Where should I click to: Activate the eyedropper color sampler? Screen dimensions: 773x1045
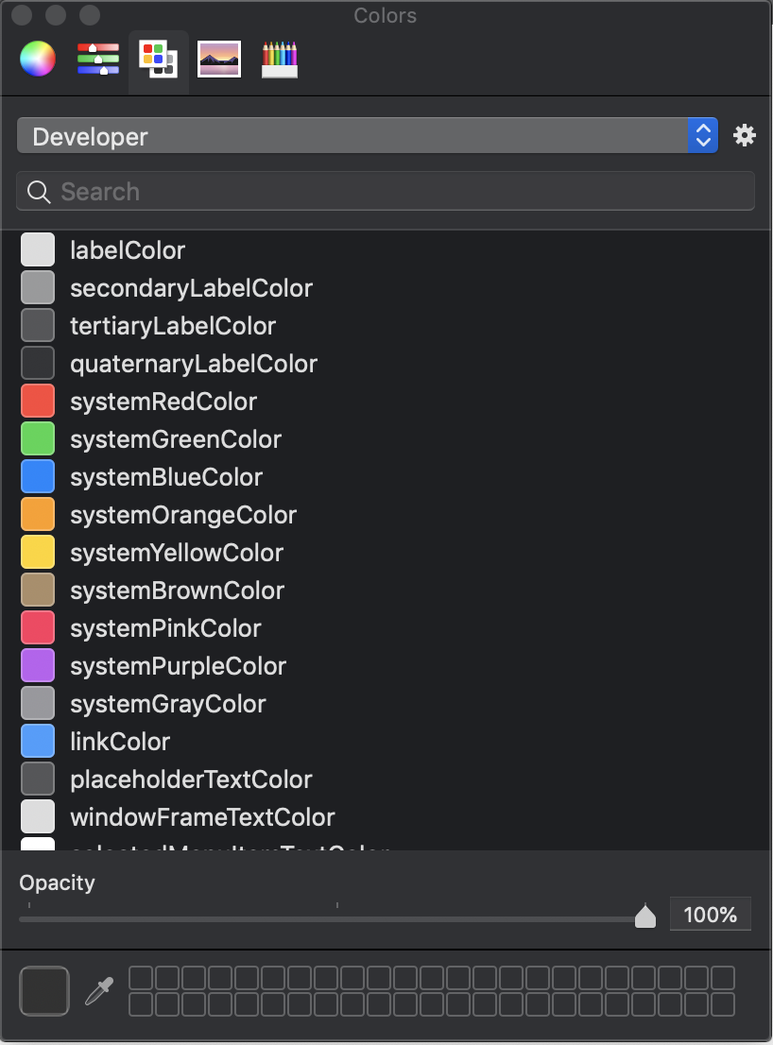(98, 991)
